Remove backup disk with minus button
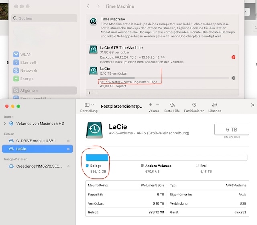 [96, 93]
